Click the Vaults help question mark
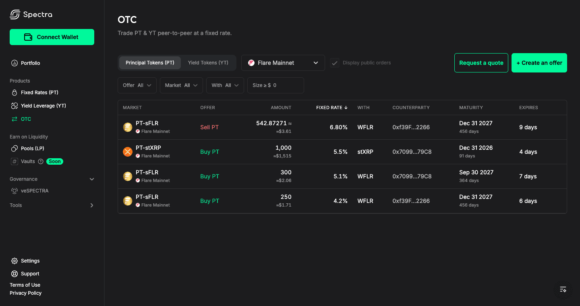The image size is (580, 306). point(41,161)
